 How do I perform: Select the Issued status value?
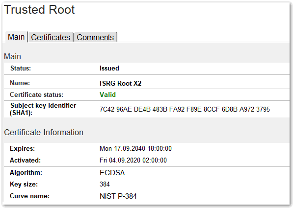point(109,68)
